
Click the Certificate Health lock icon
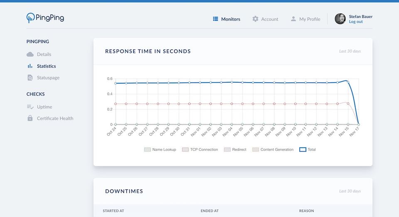30,118
